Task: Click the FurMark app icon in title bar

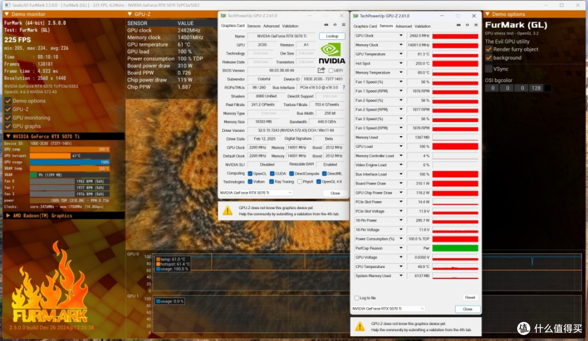Action: (8, 5)
